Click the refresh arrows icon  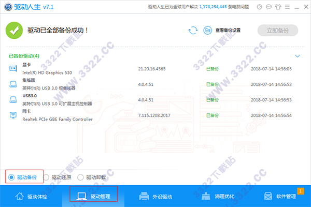193,31
